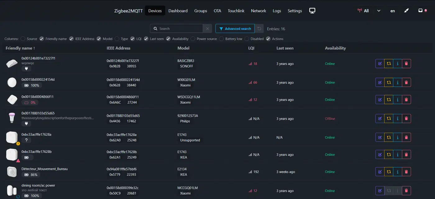The image size is (435, 199).
Task: Open the Zigbee2MQTT home link
Action: click(x=128, y=11)
